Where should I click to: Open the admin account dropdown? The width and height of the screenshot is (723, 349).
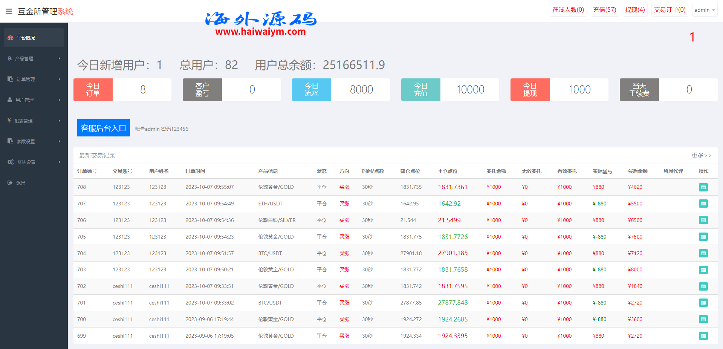click(x=705, y=10)
